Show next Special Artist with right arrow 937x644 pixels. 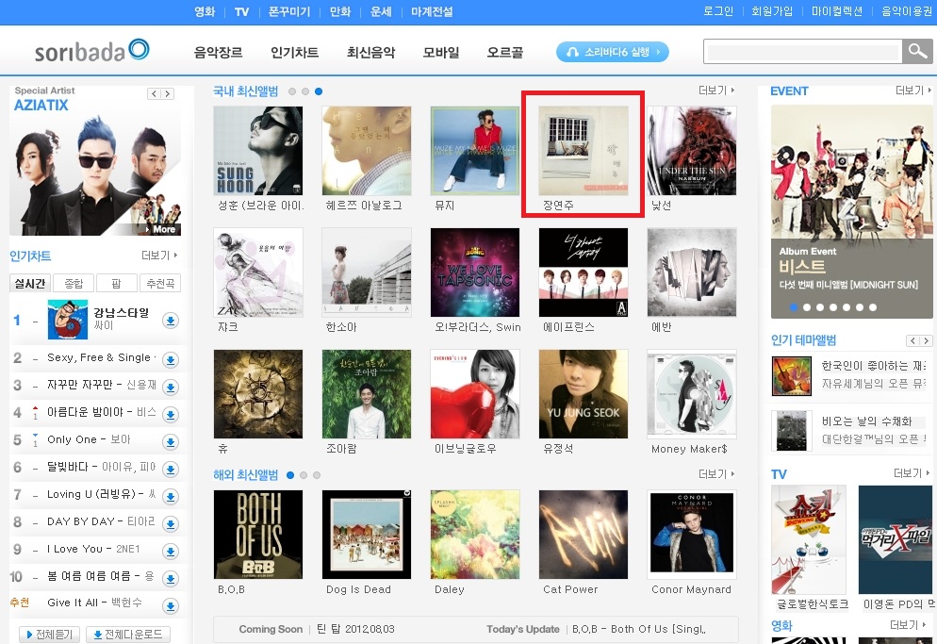(168, 94)
